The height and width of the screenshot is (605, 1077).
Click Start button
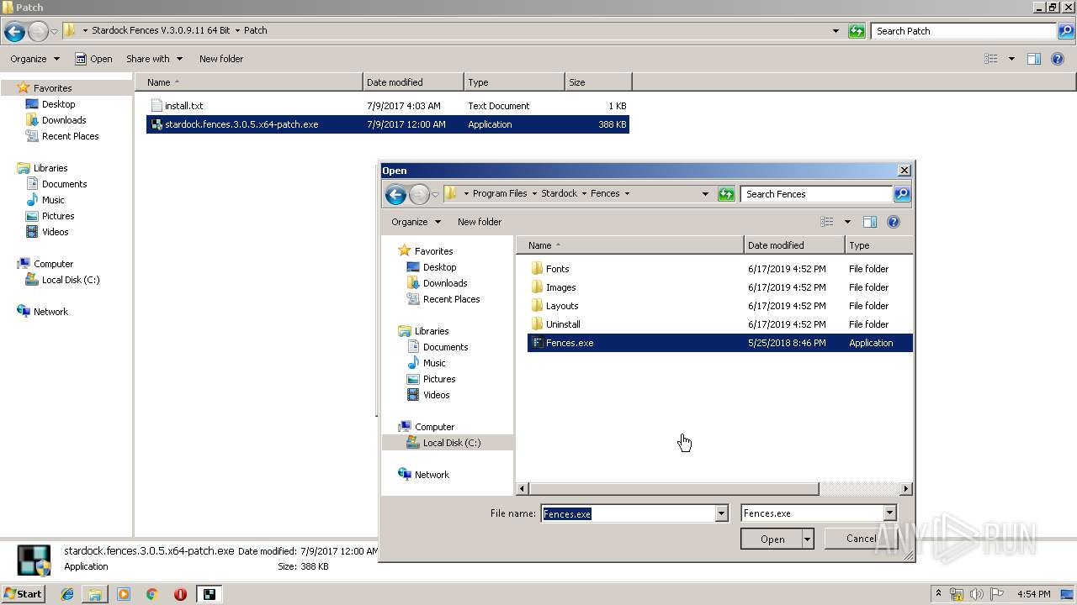point(23,594)
